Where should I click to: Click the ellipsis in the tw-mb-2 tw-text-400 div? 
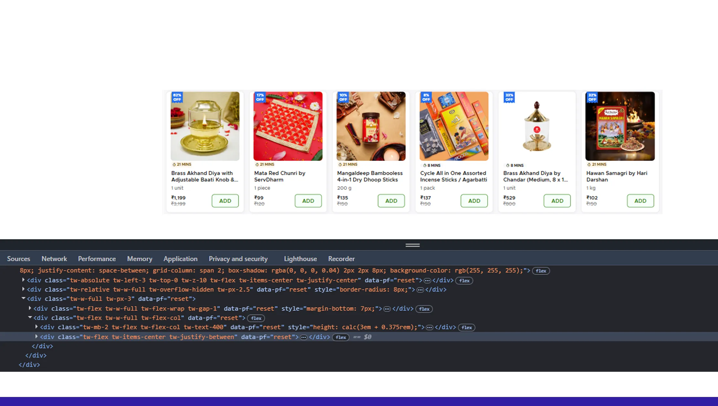430,327
